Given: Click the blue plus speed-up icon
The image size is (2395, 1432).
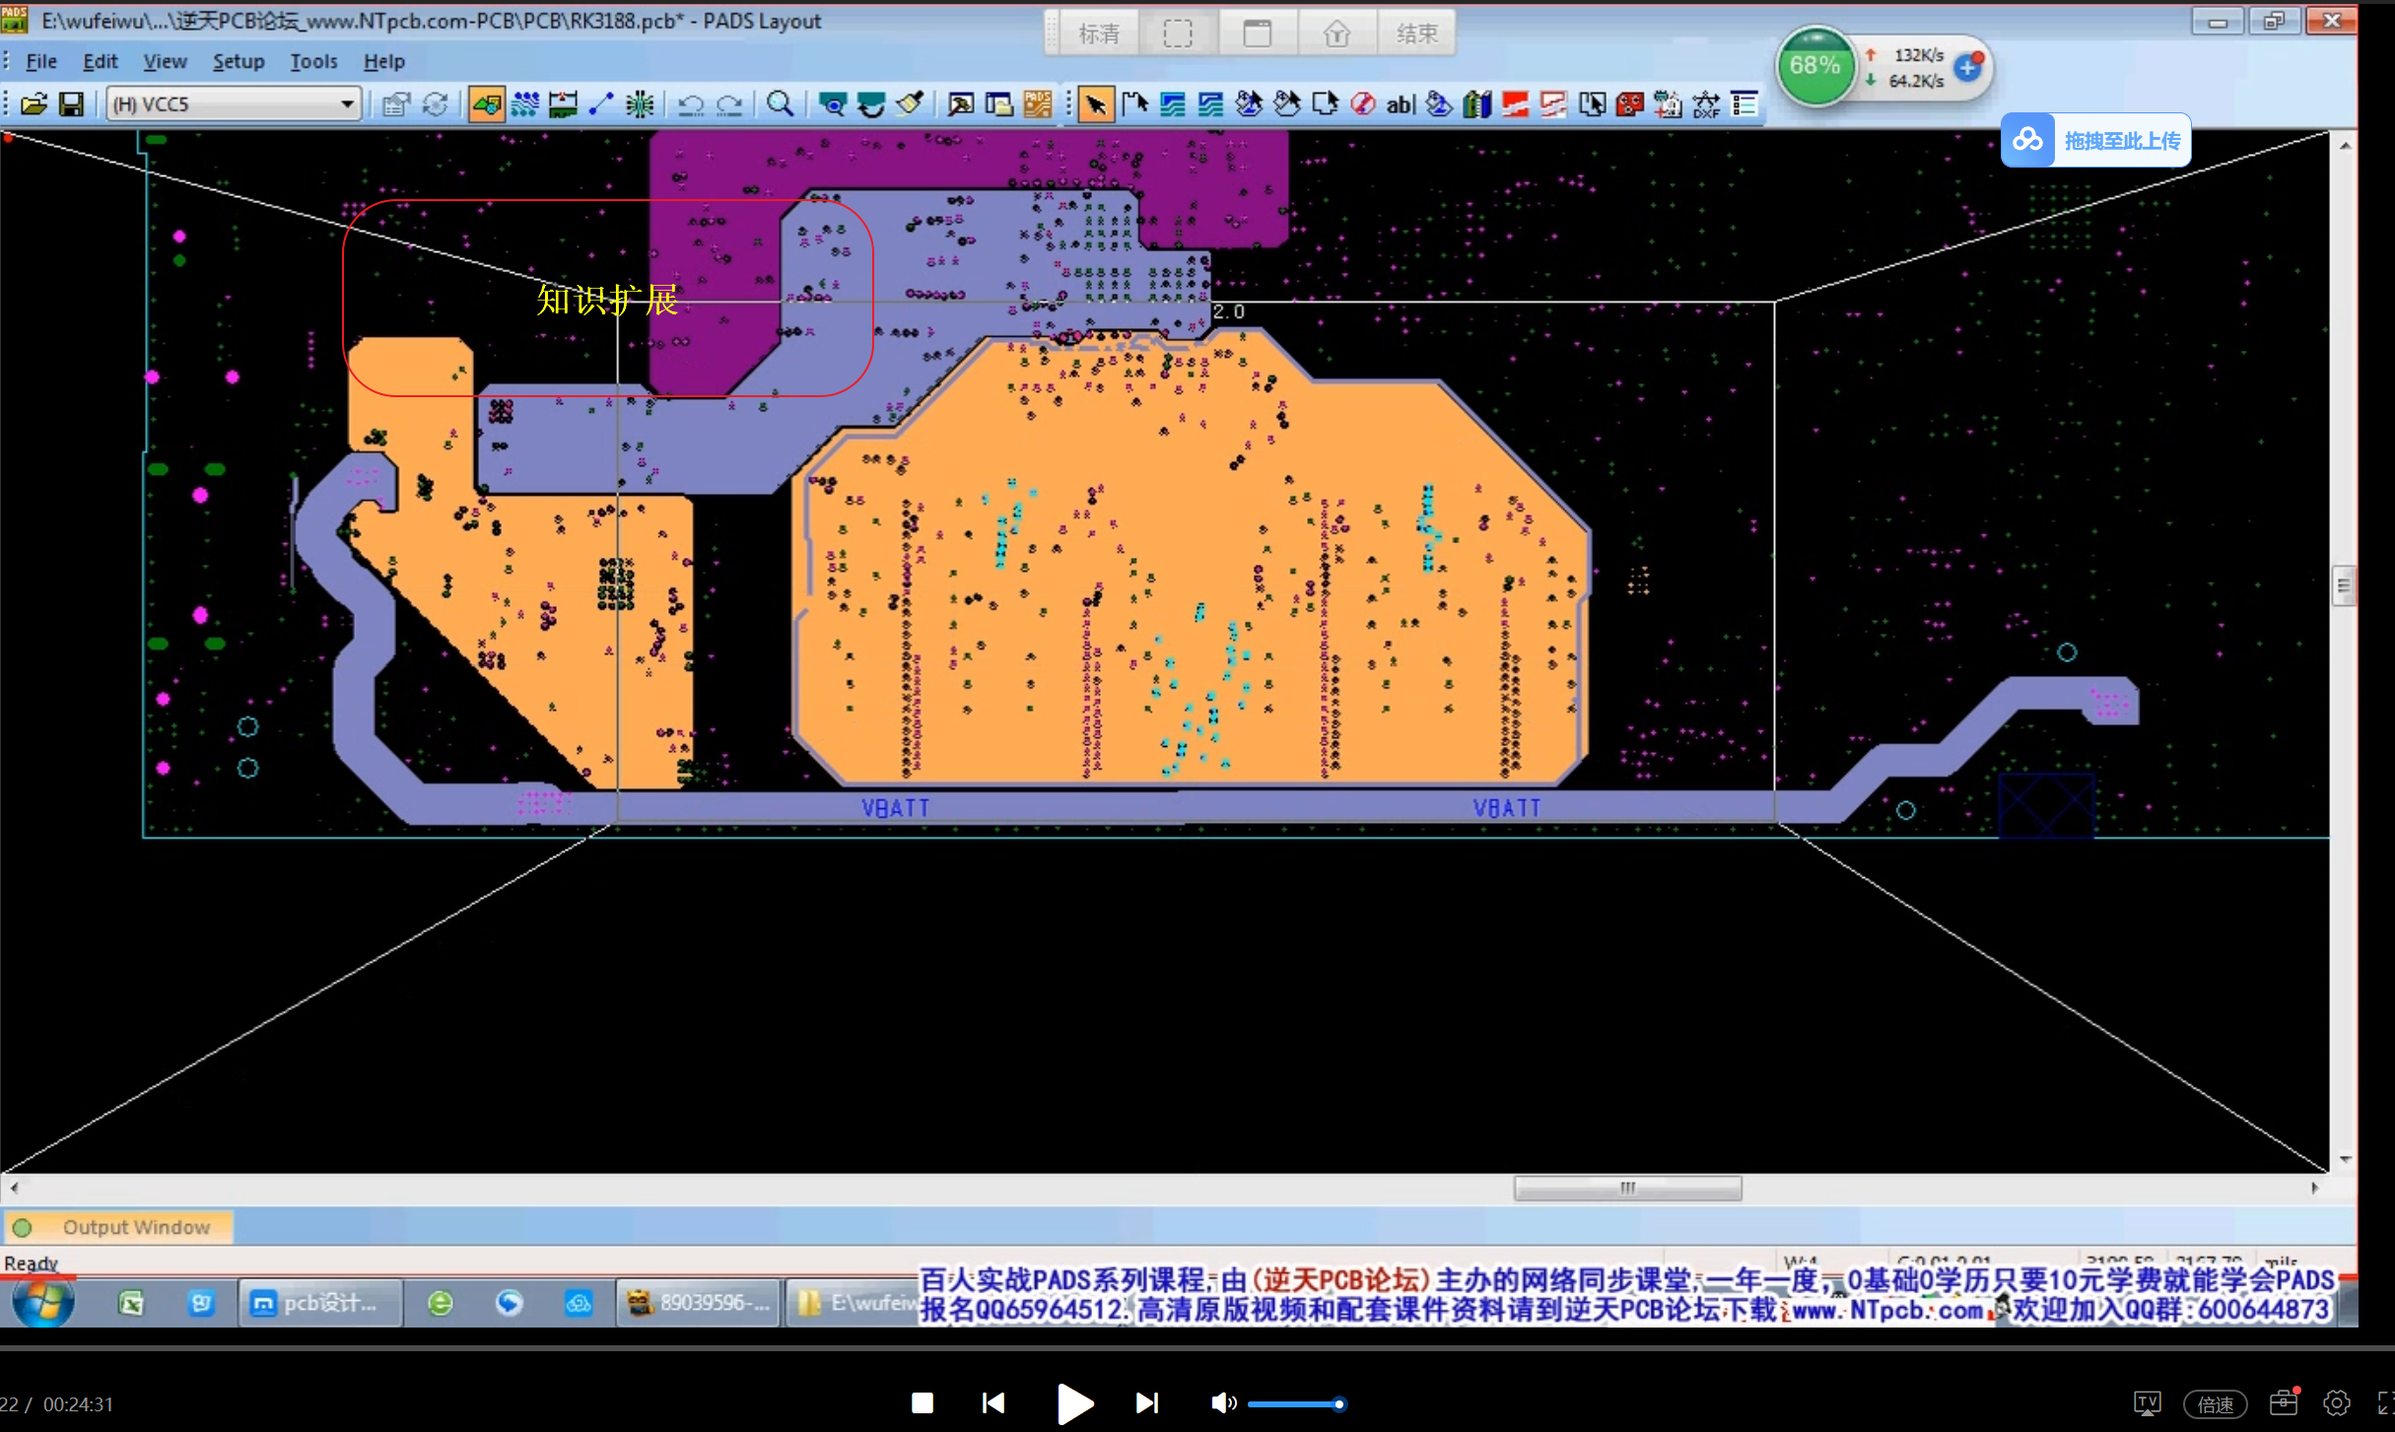Looking at the screenshot, I should [1968, 67].
